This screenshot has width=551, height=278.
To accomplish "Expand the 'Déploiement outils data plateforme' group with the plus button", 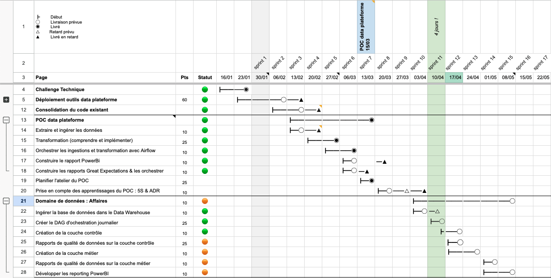I will pos(5,99).
